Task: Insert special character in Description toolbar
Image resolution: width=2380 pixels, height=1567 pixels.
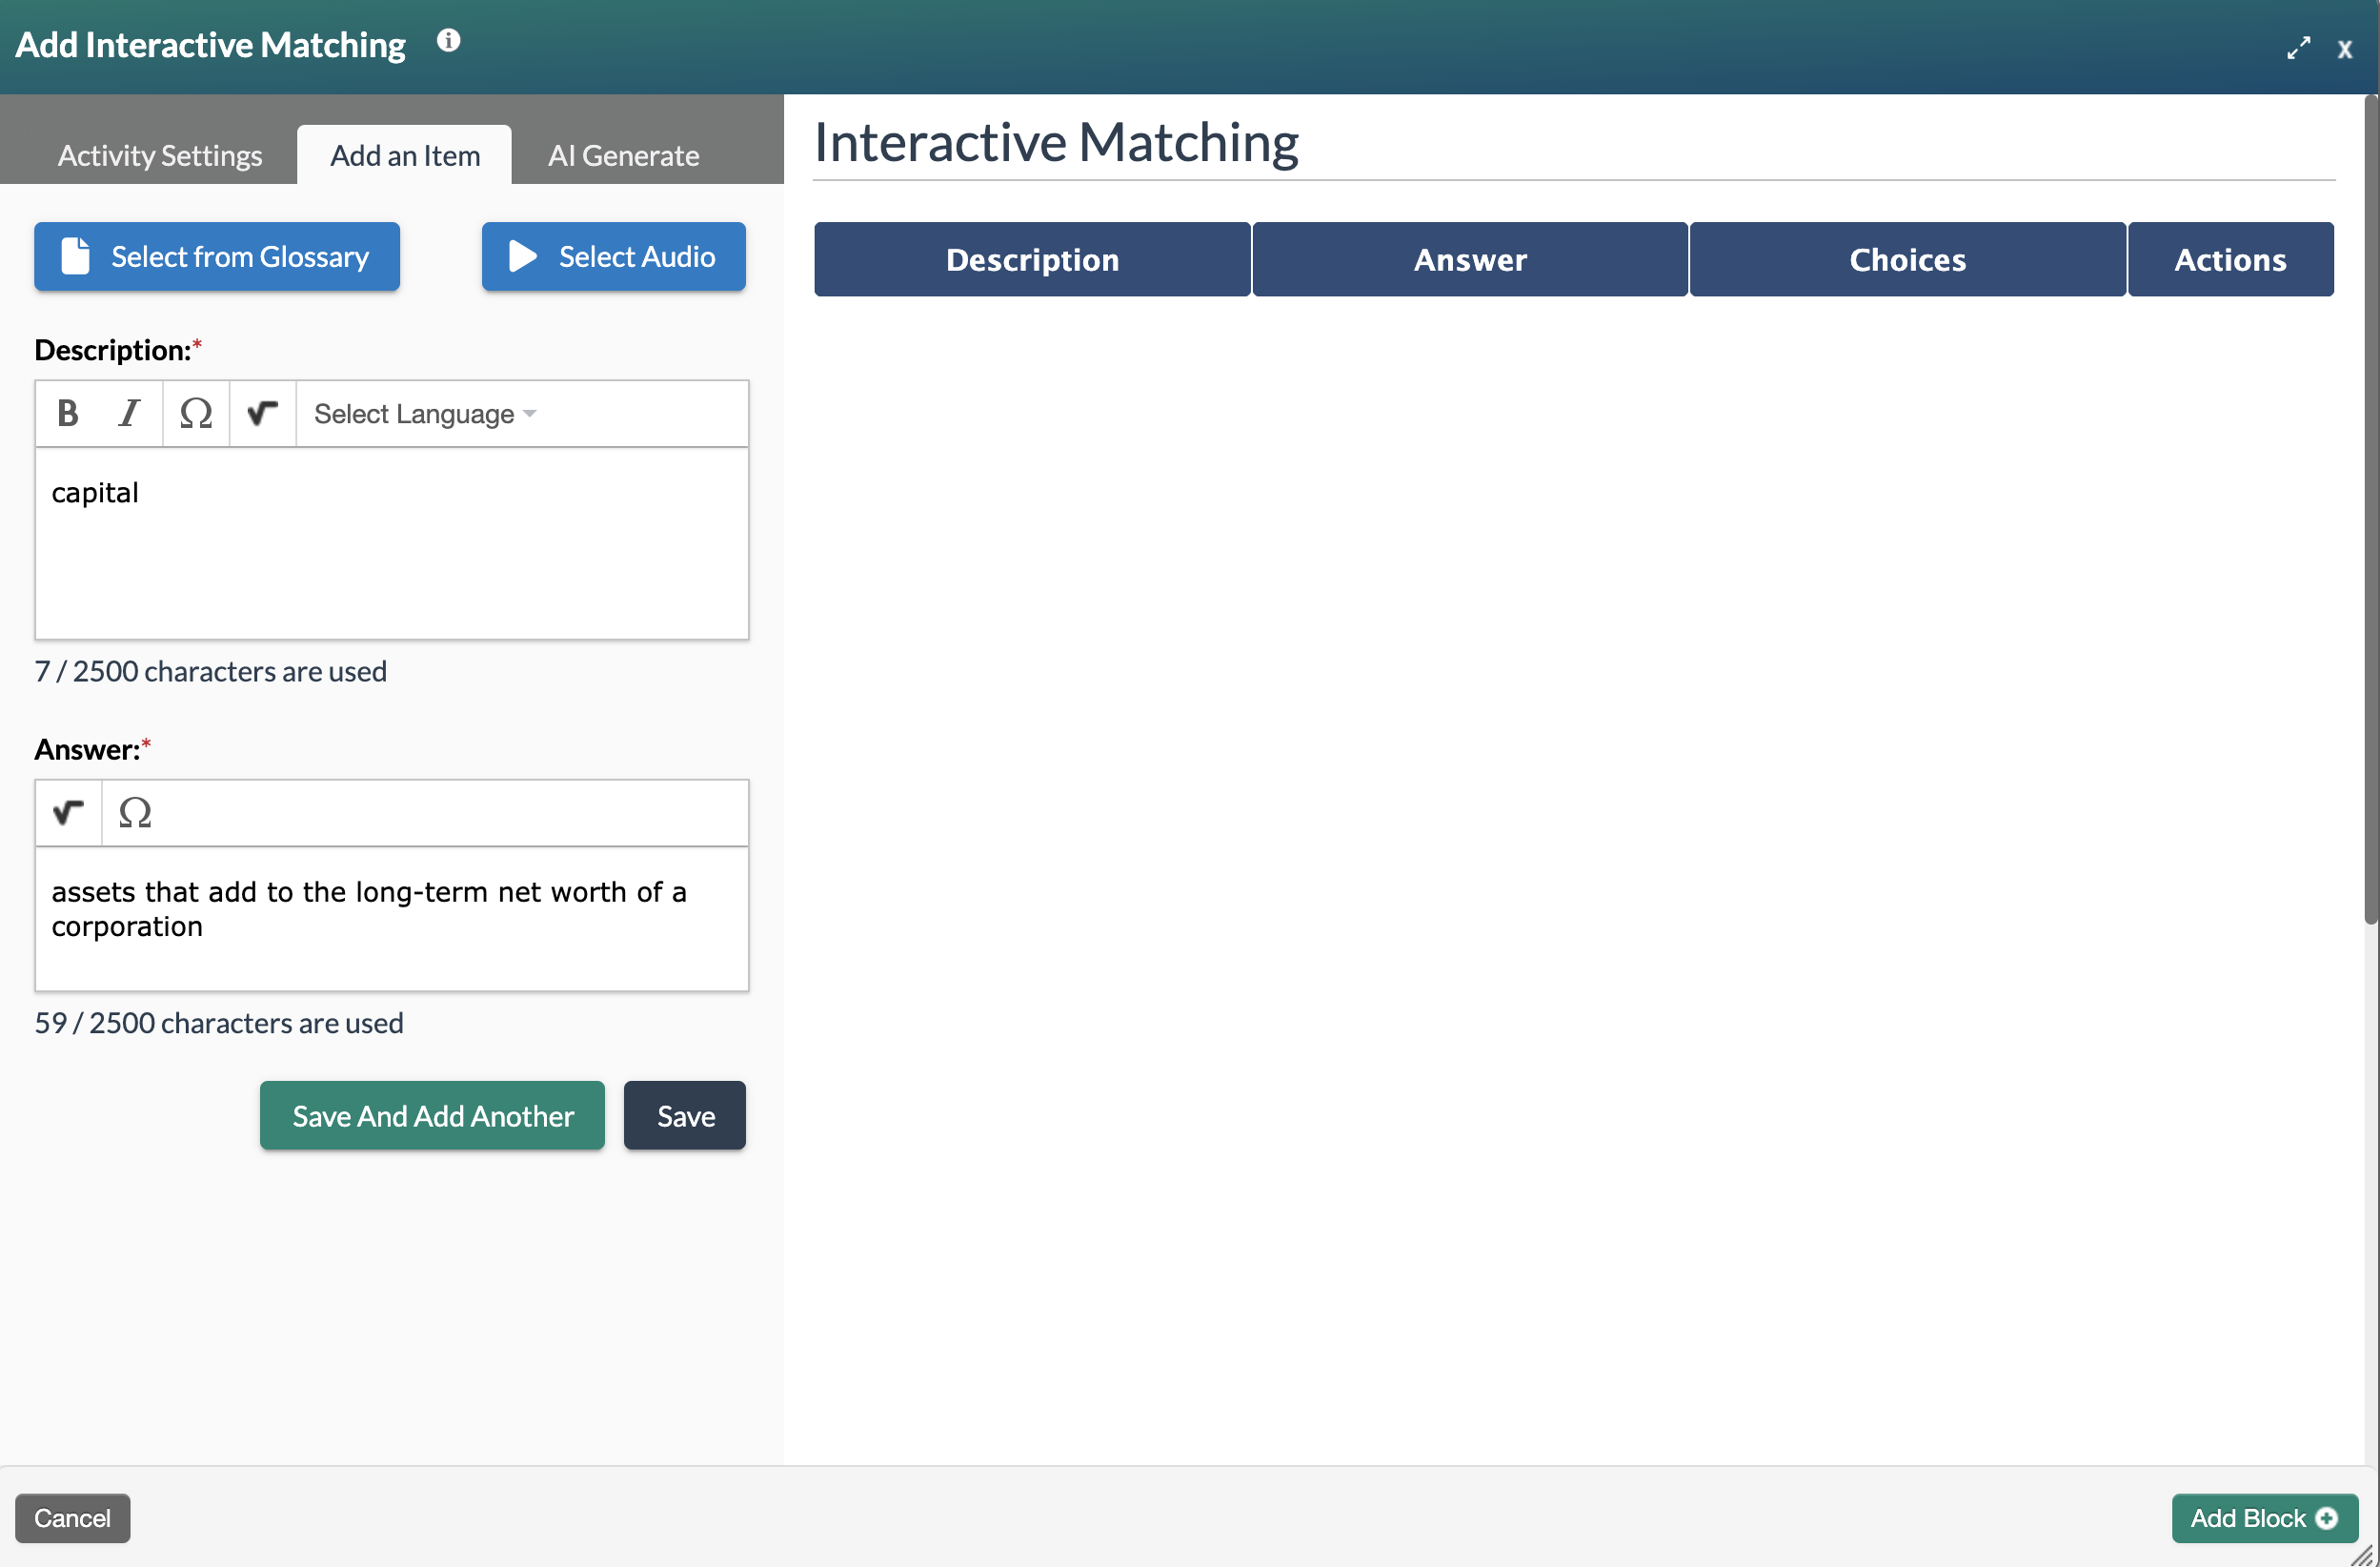Action: [195, 414]
